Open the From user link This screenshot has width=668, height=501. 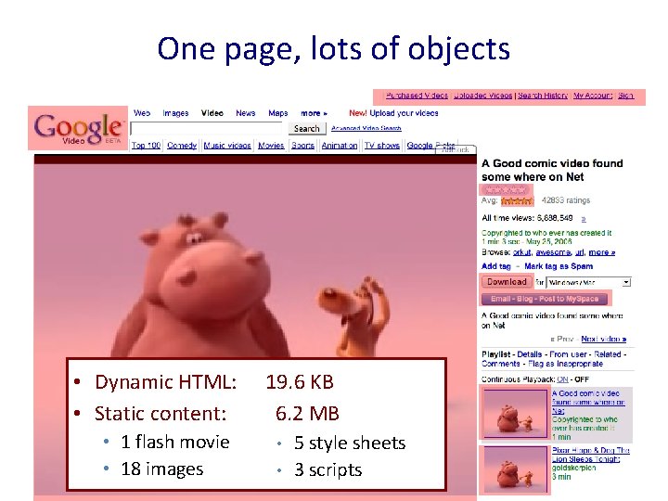click(x=568, y=354)
